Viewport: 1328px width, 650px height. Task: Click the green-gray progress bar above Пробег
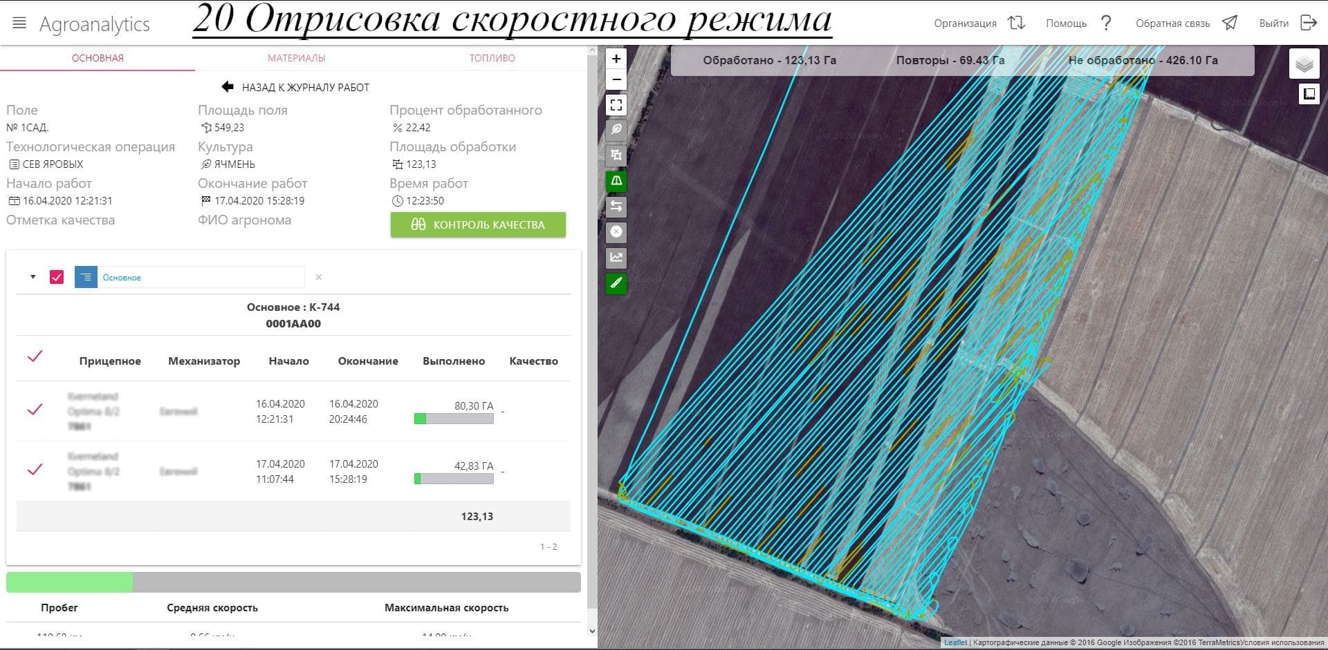point(293,582)
